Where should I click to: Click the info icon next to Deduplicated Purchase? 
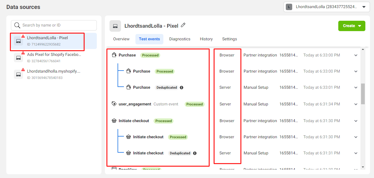tap(182, 88)
